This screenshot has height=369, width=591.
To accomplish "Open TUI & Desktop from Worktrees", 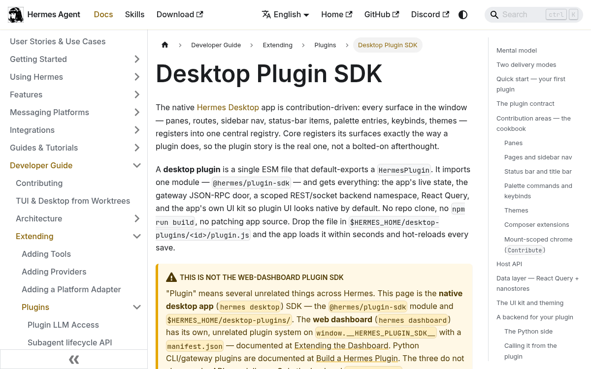I will [x=73, y=201].
